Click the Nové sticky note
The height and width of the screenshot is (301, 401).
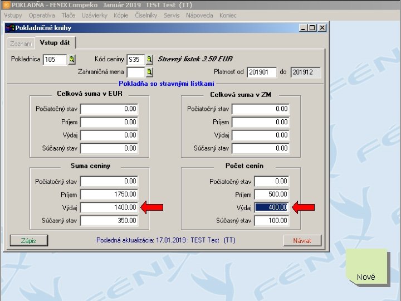366,266
